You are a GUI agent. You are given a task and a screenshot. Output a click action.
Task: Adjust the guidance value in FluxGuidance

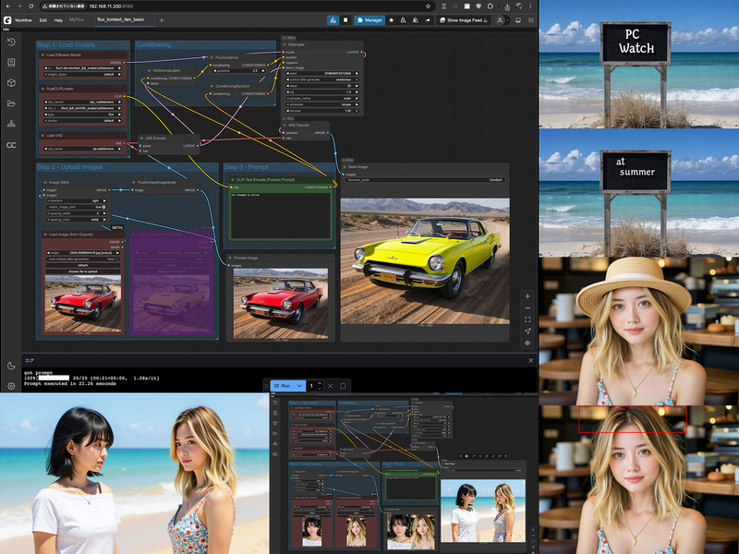click(239, 71)
